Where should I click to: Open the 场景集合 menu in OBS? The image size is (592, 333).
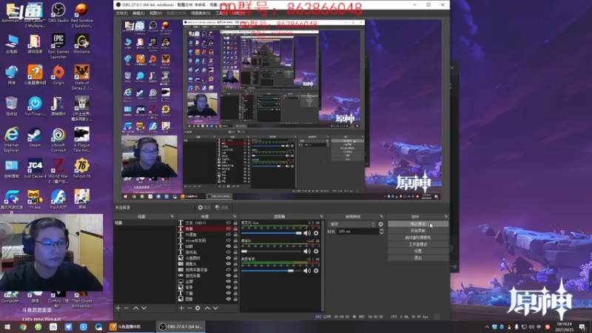tap(201, 13)
